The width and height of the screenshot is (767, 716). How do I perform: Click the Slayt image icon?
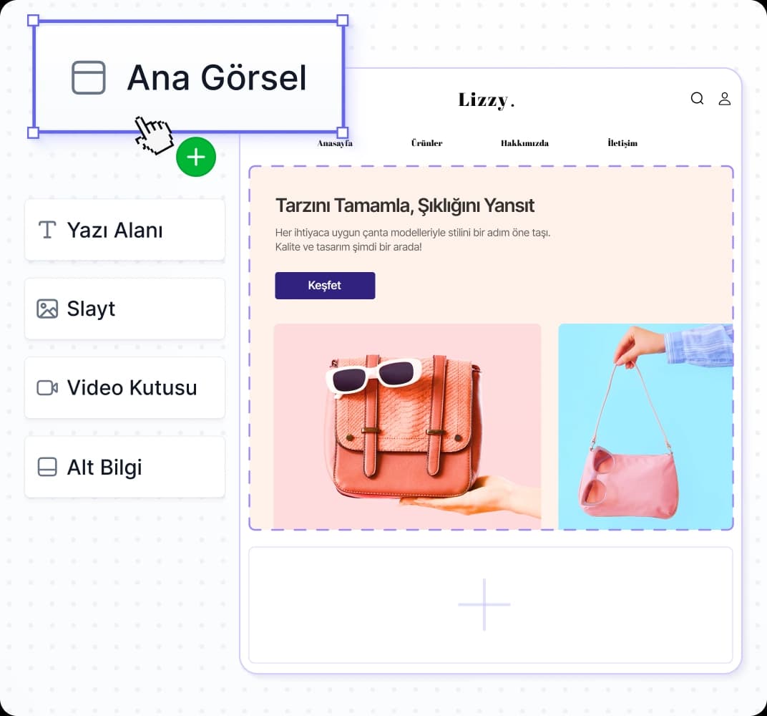pos(47,309)
